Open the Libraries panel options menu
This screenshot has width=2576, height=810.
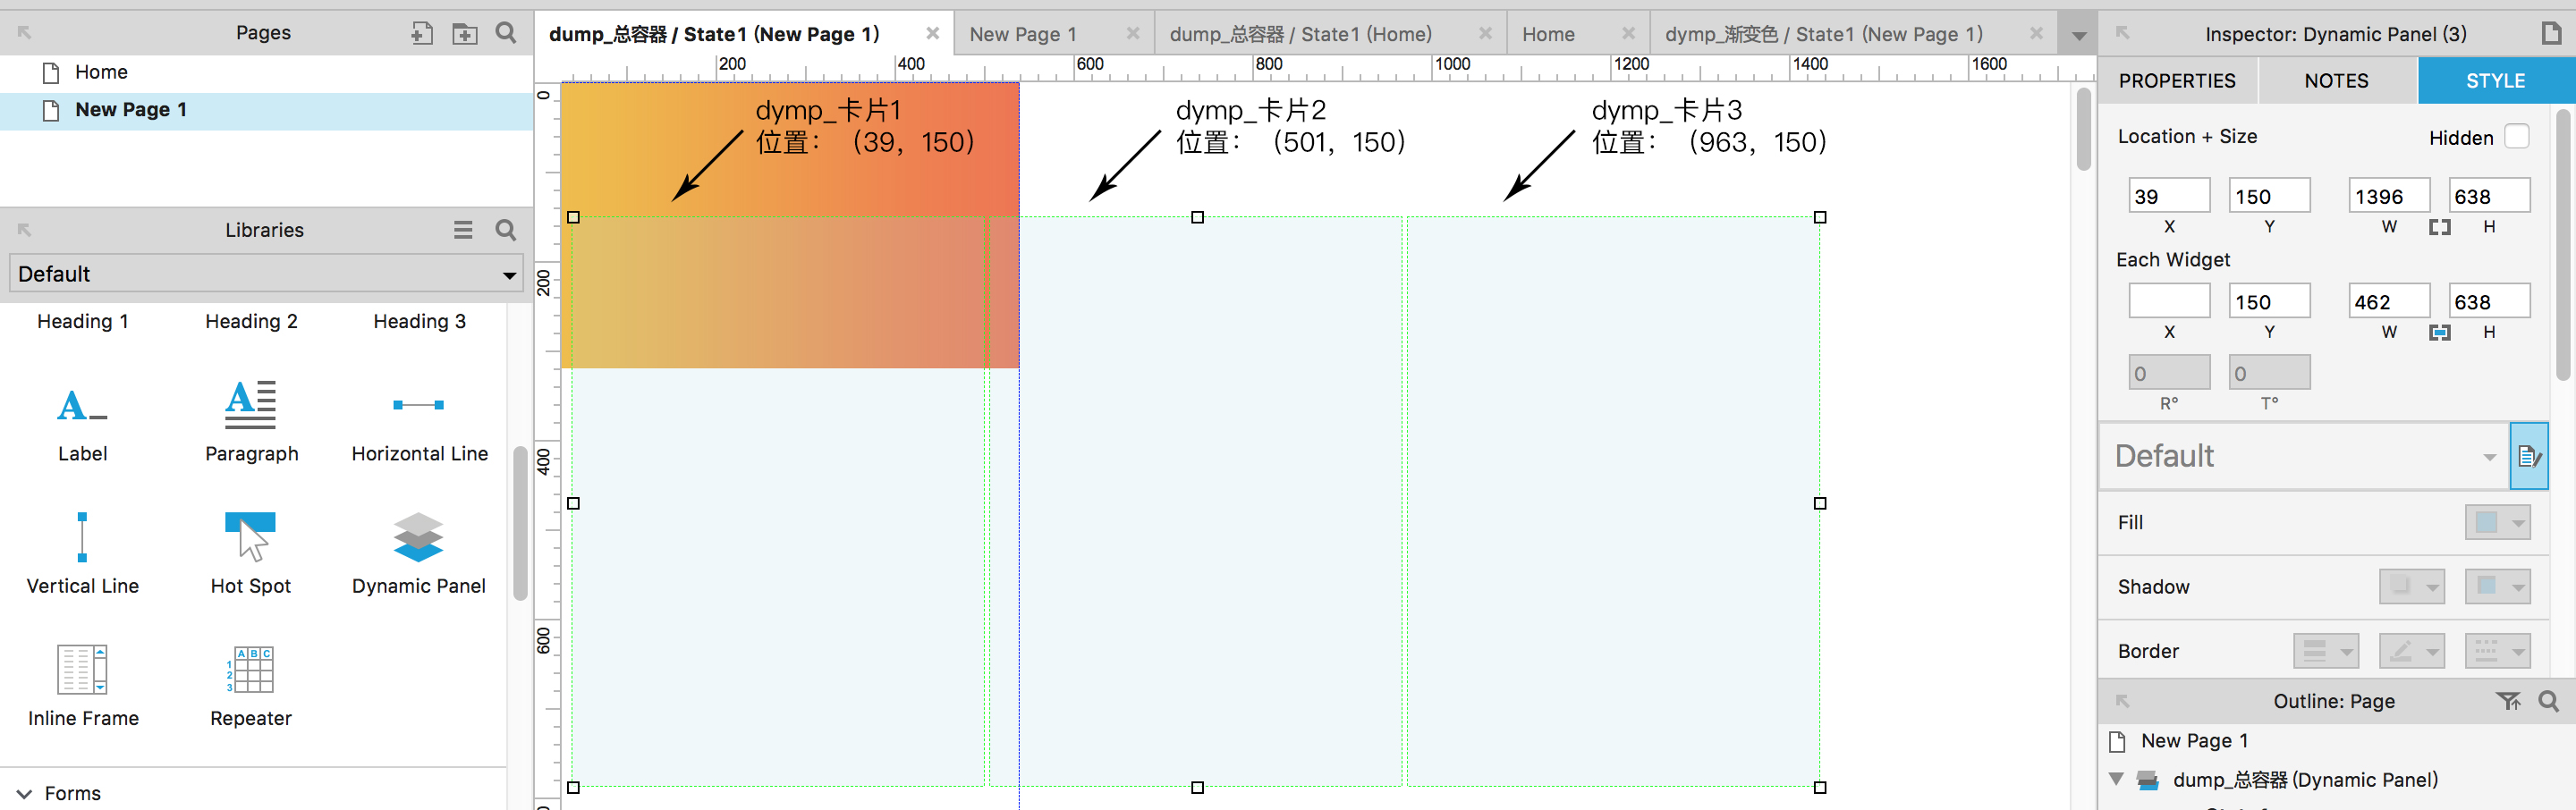(463, 230)
